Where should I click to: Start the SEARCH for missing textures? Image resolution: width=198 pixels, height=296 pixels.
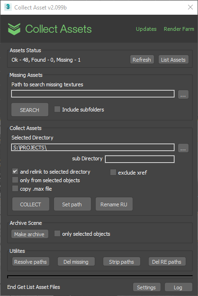click(x=30, y=110)
